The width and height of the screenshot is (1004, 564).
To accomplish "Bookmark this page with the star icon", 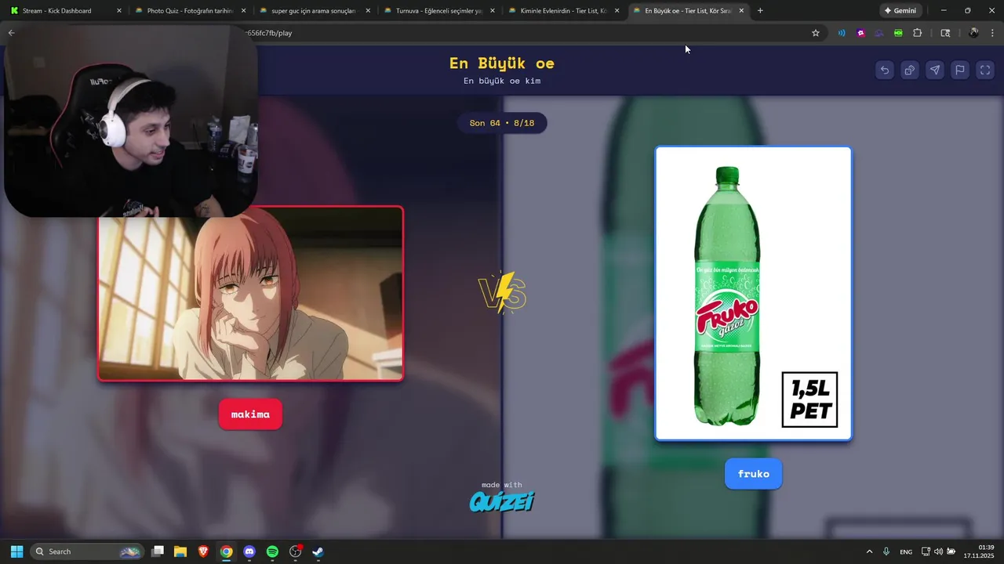I will 816,33.
